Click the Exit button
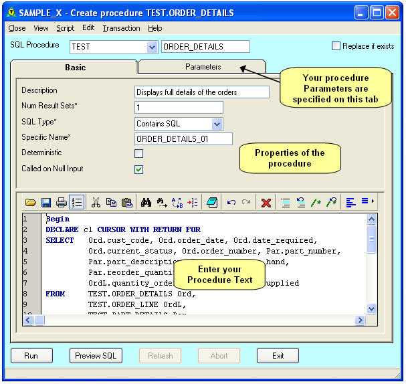 [x=278, y=355]
